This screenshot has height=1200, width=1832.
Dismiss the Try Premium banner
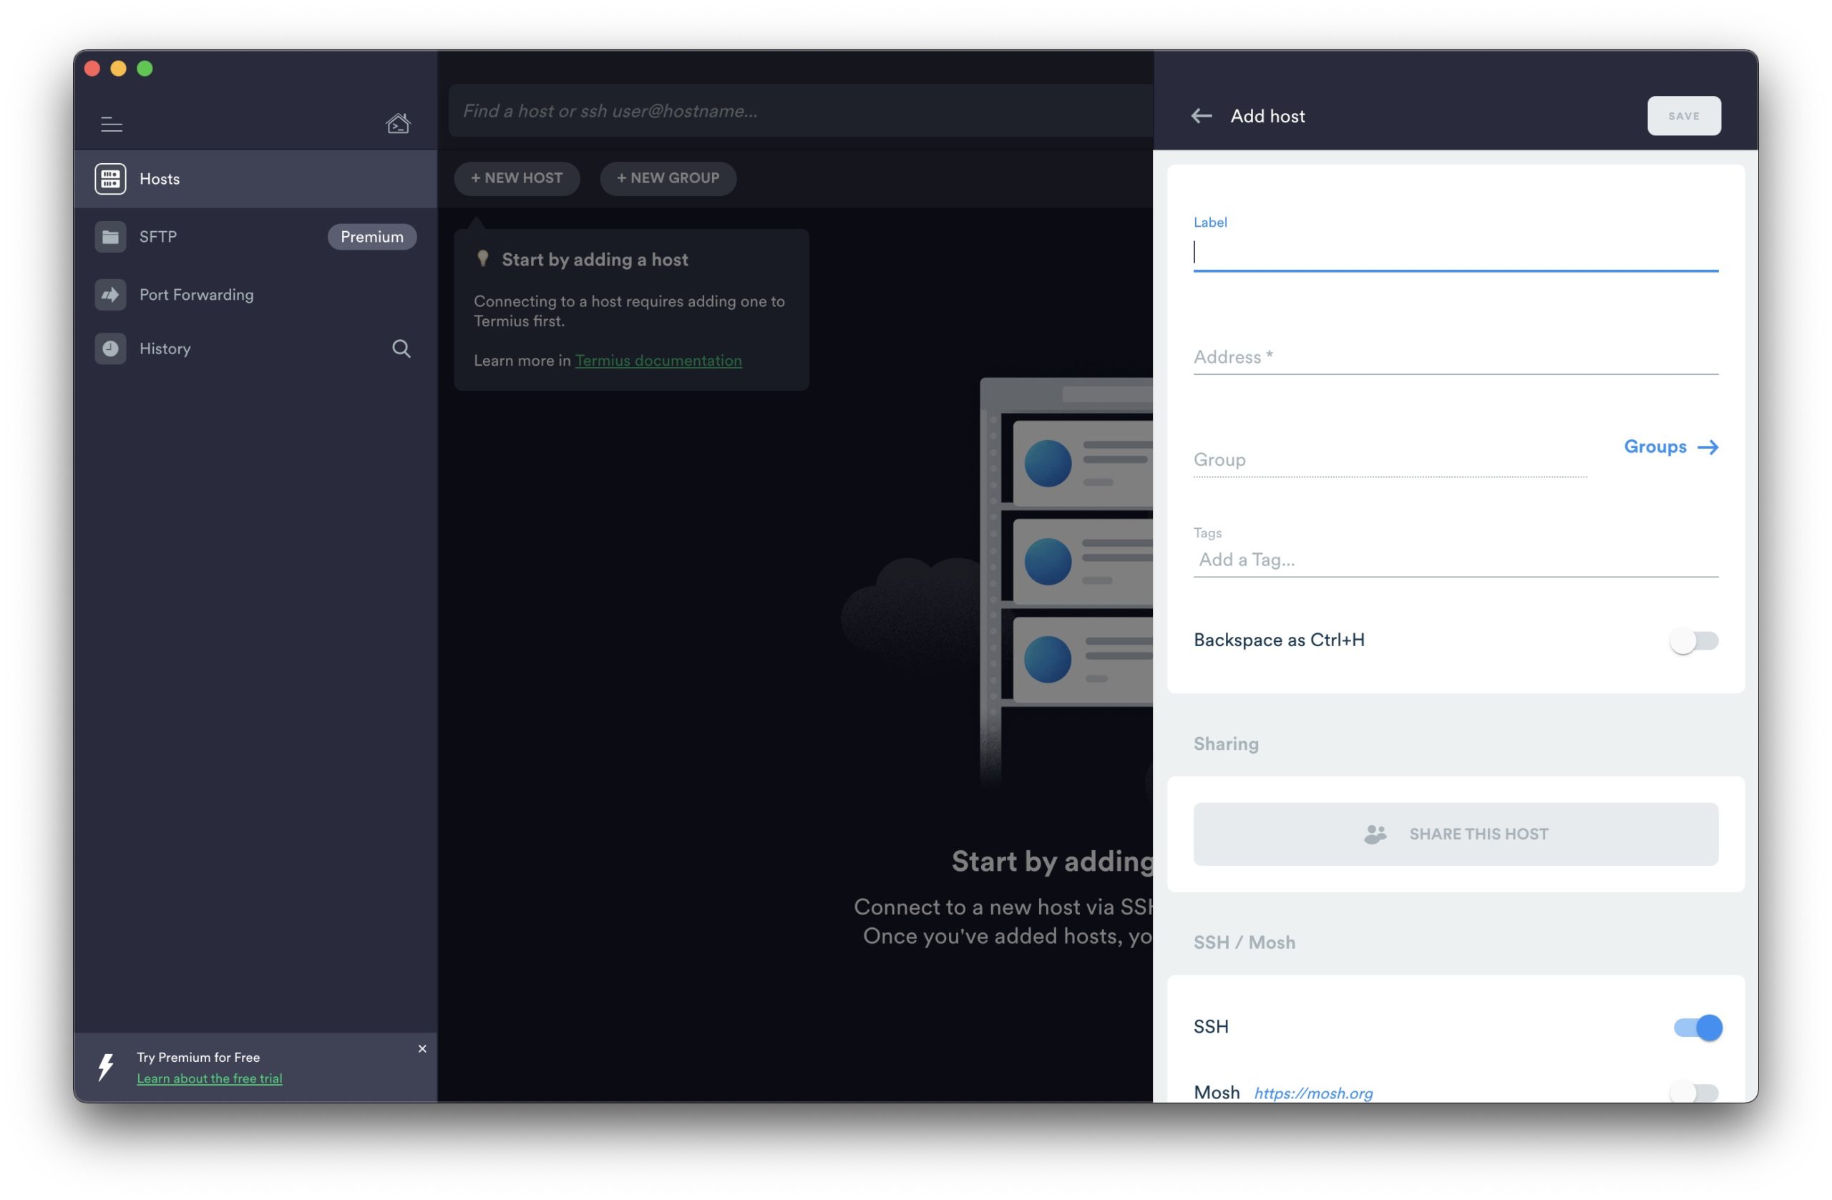coord(422,1048)
